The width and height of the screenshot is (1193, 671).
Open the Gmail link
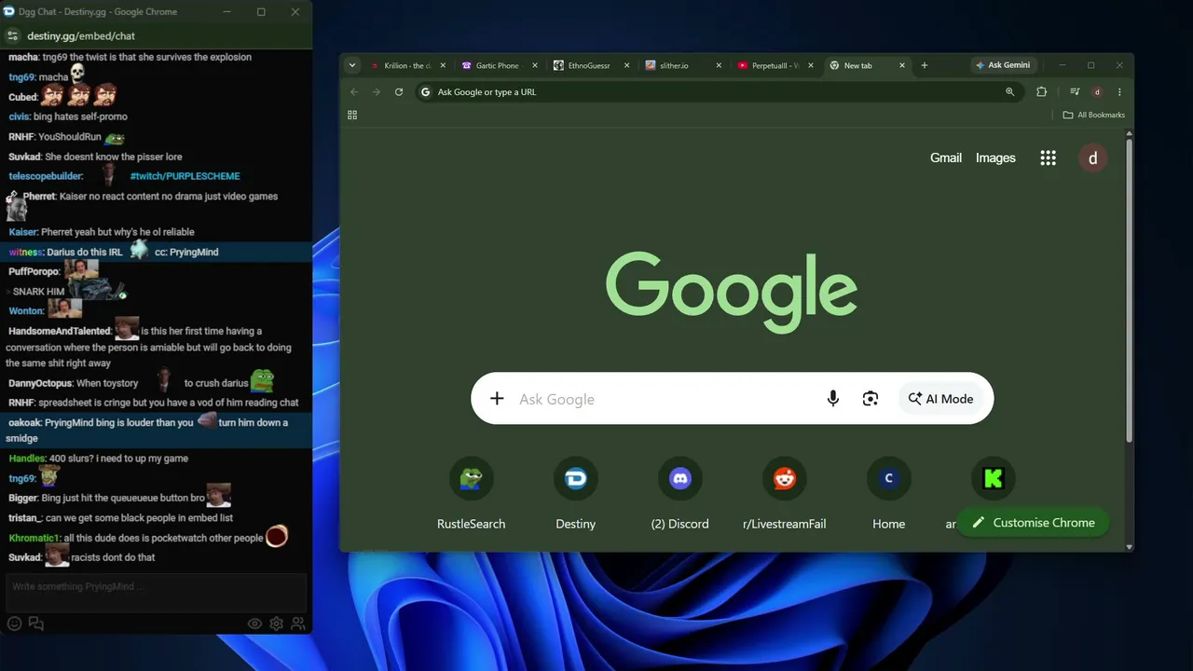946,157
